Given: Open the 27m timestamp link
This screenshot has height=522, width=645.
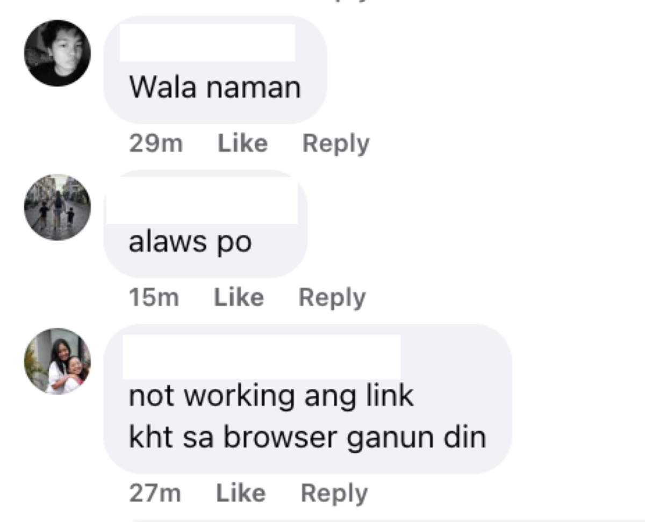Looking at the screenshot, I should [x=155, y=494].
